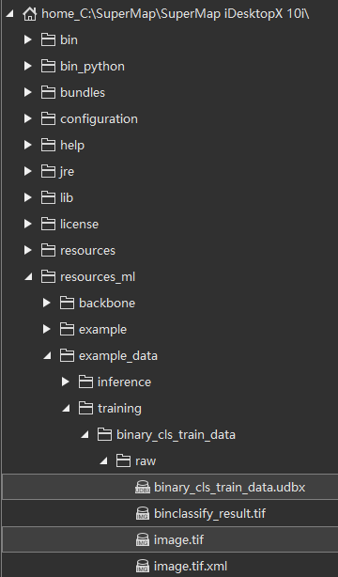Screen dimensions: 338x577
Task: Select the training label
Action: 119,409
